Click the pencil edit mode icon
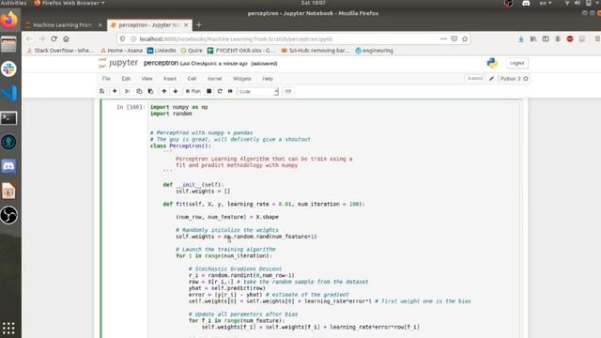 pos(491,79)
